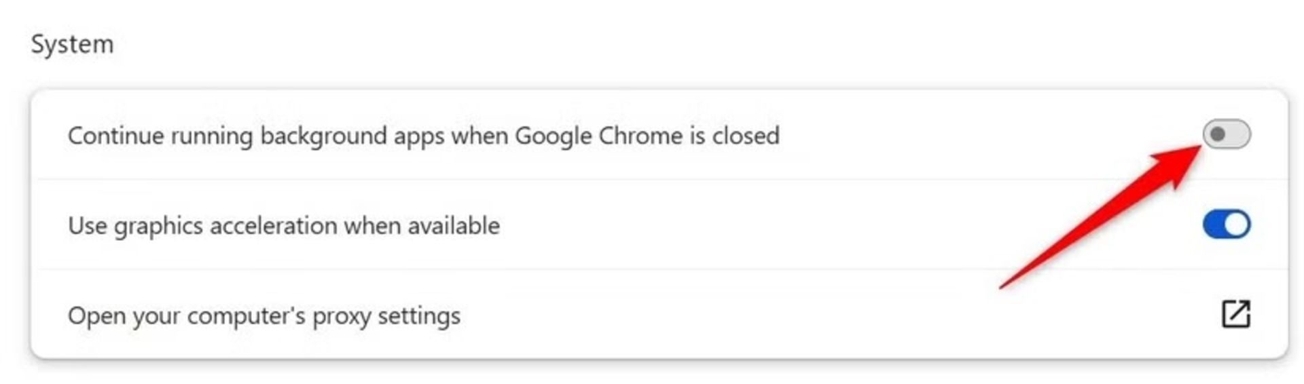Click the word 'acceleration' in the second row
The image size is (1304, 384).
pyautogui.click(x=273, y=225)
